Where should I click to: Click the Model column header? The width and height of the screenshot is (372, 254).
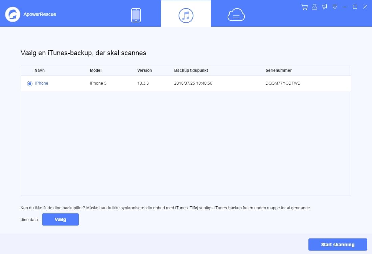(96, 70)
